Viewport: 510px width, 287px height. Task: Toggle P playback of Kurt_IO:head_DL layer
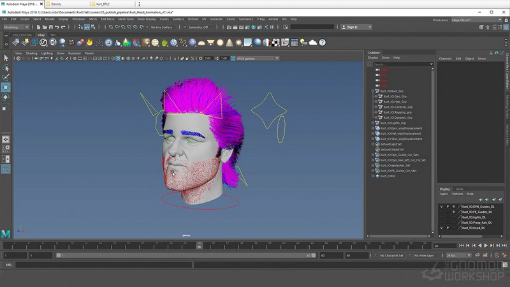click(448, 228)
